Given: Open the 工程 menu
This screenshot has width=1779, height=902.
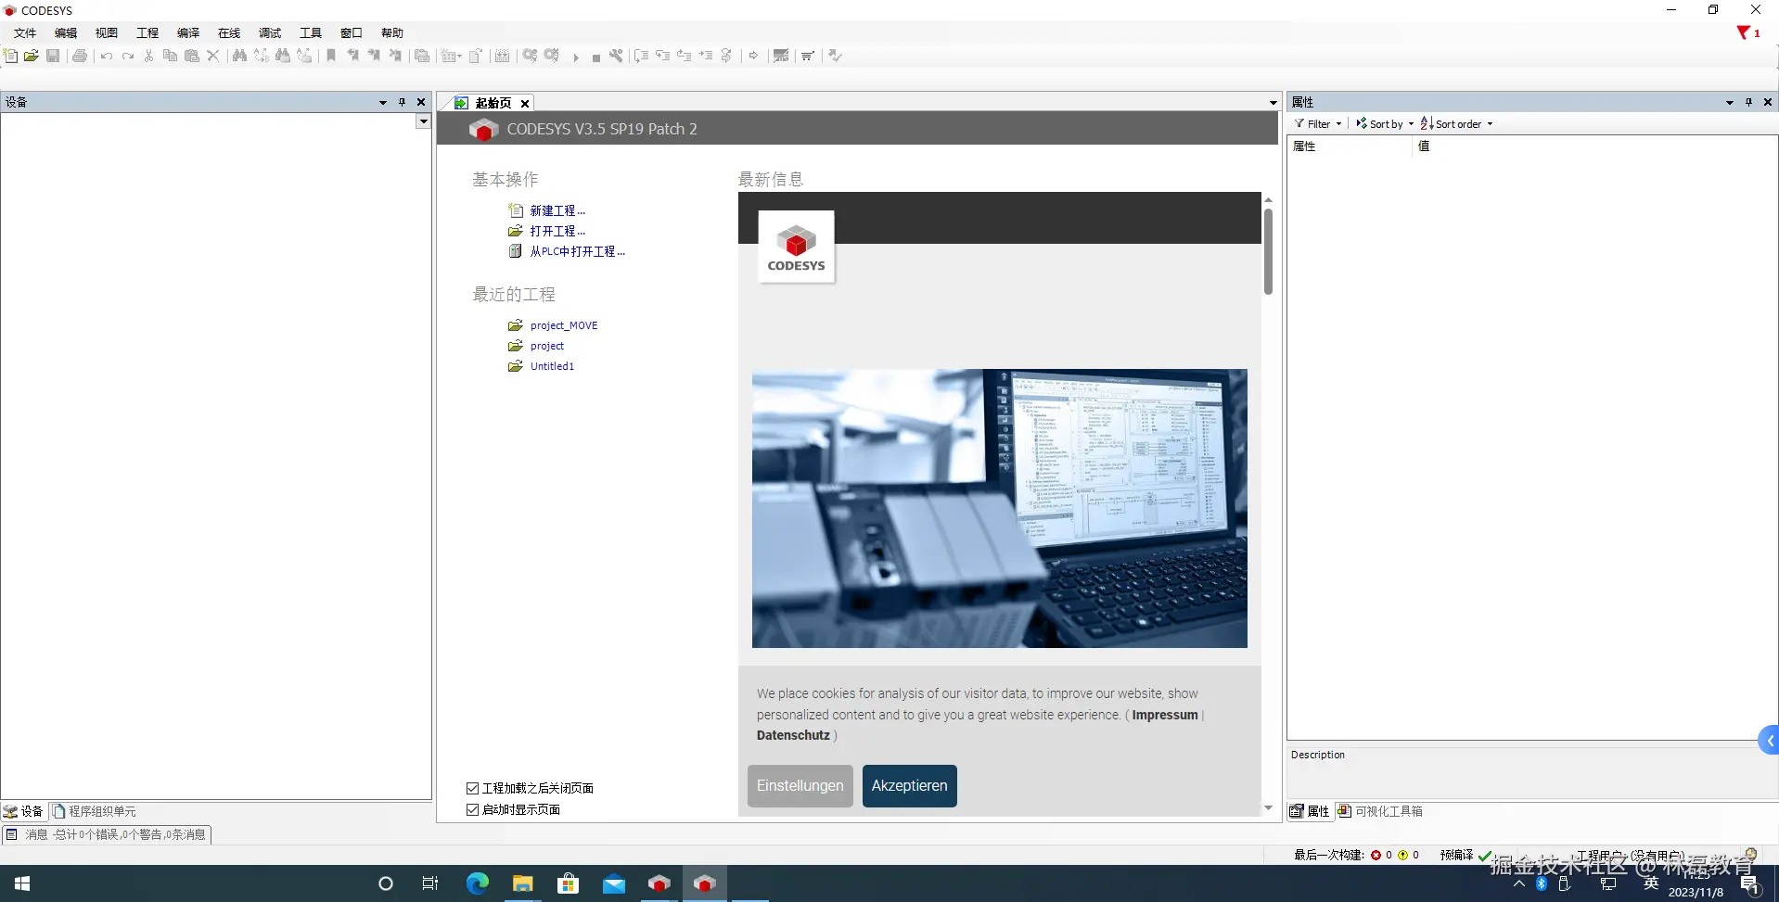Looking at the screenshot, I should (x=147, y=32).
